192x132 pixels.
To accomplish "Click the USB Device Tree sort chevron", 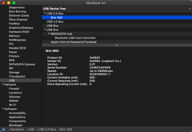I will click(x=190, y=9).
